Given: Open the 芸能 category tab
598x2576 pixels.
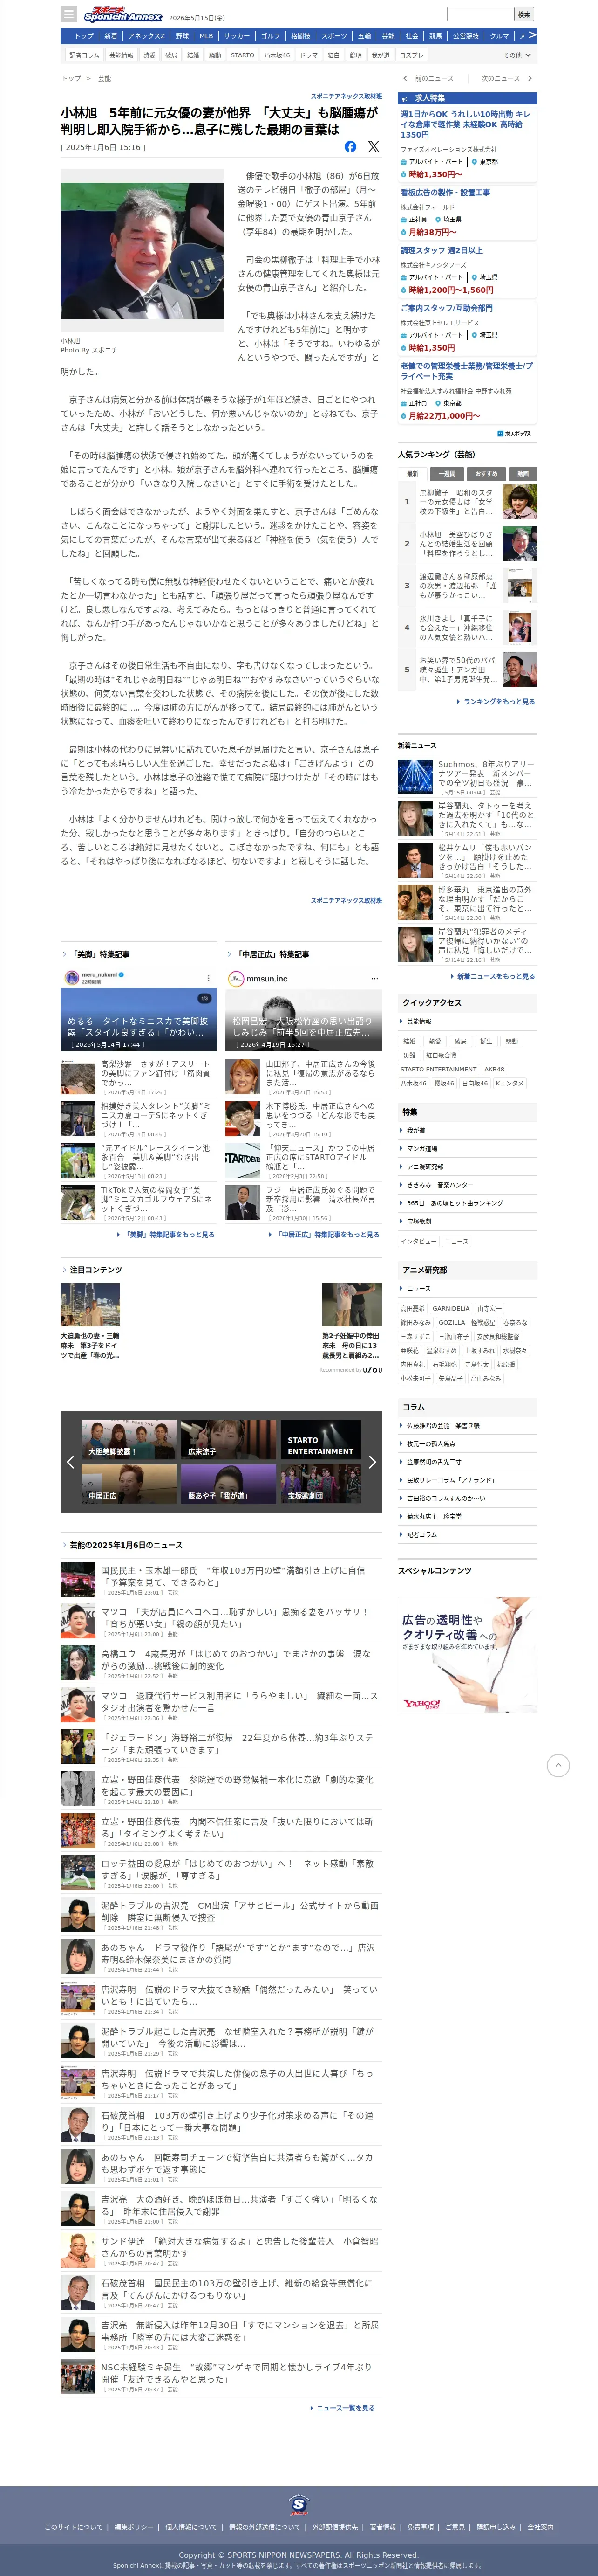Looking at the screenshot, I should 388,36.
